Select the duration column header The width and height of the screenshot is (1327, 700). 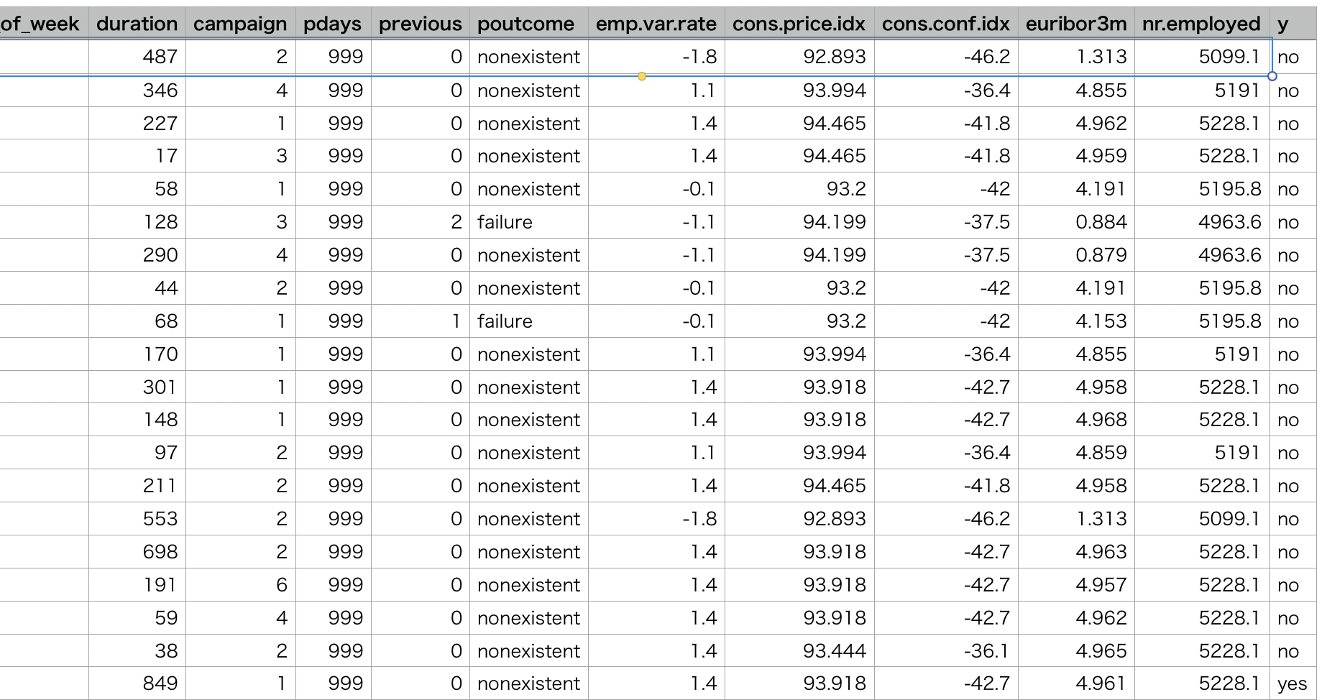coord(137,24)
